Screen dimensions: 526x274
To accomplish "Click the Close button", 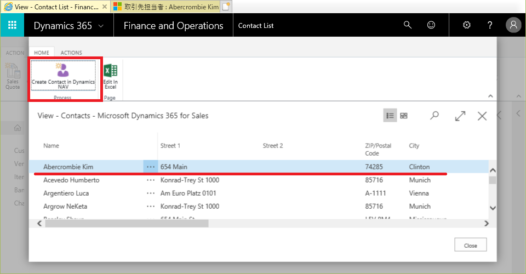I will pos(470,246).
